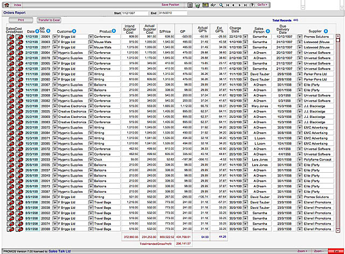Go to previous record arrow
Image resolution: width=345 pixels, height=254 pixels.
(233, 5)
